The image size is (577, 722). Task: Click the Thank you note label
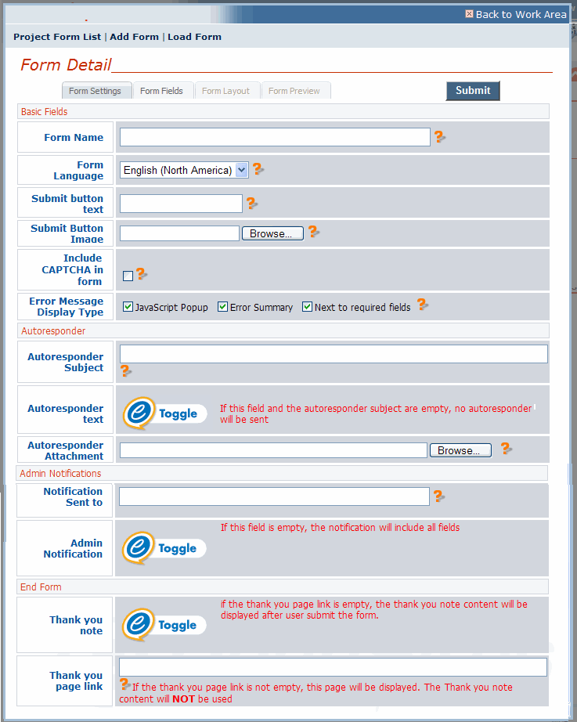point(76,626)
